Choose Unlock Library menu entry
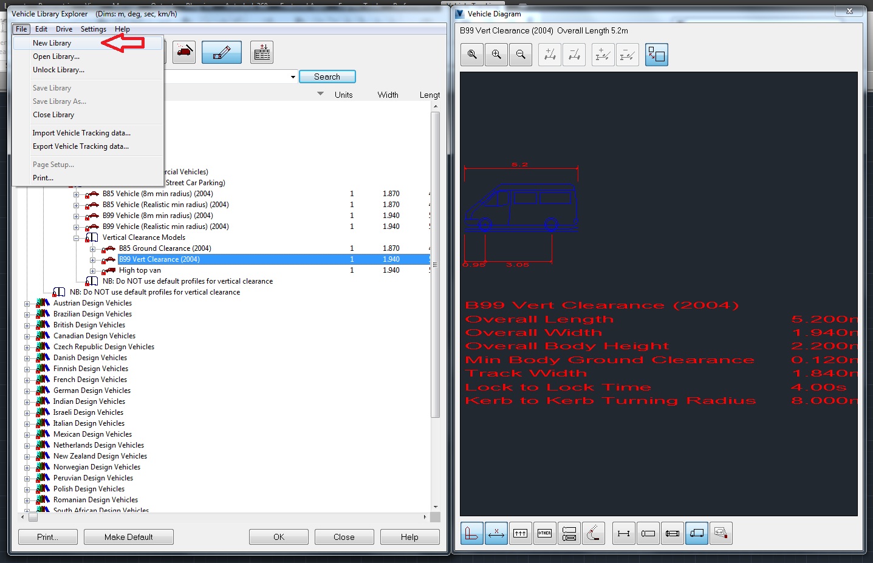 [x=88, y=70]
